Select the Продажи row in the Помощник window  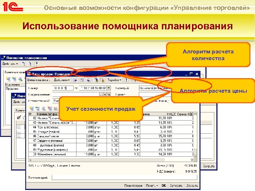(x=15, y=89)
